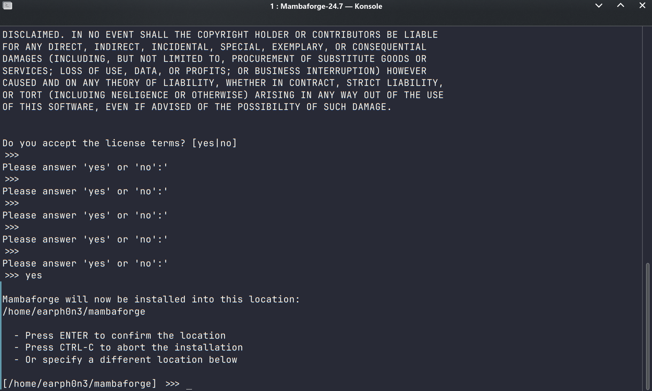This screenshot has height=391, width=652.
Task: Click the 'Do you accept the license terms?' line
Action: 120,143
